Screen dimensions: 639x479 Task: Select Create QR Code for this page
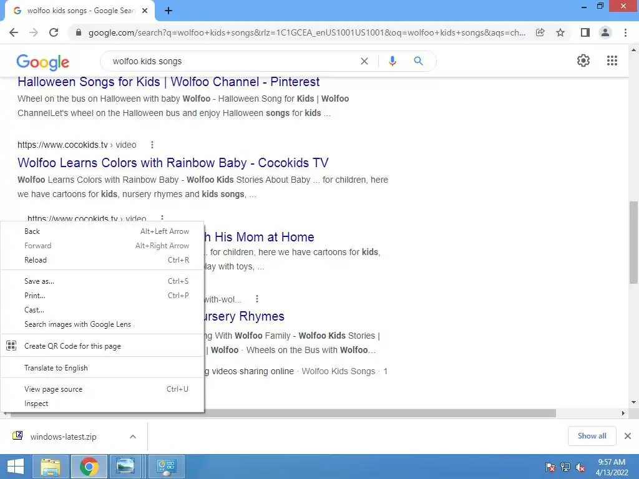[x=102, y=346]
